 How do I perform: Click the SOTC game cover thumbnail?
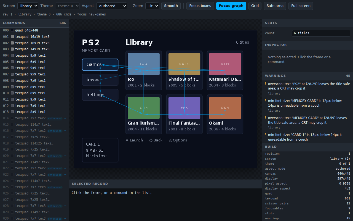[x=184, y=64]
